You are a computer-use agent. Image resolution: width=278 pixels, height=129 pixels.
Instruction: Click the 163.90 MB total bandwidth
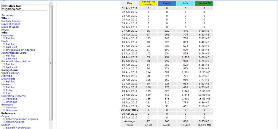coord(204,125)
